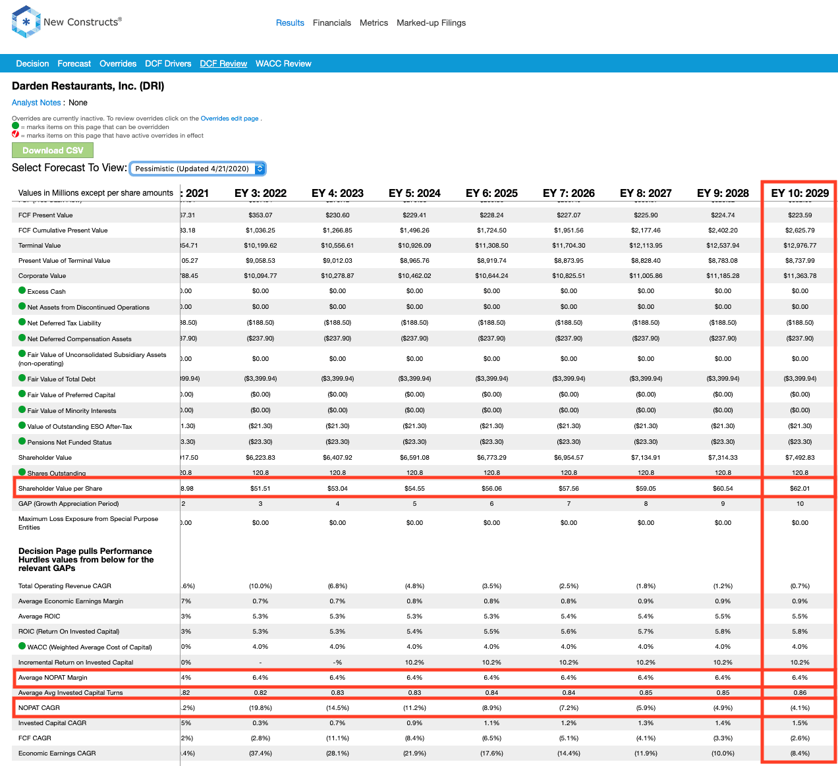Select the EY 8: 2027 column header
Image resolution: width=838 pixels, height=766 pixels.
coord(646,193)
